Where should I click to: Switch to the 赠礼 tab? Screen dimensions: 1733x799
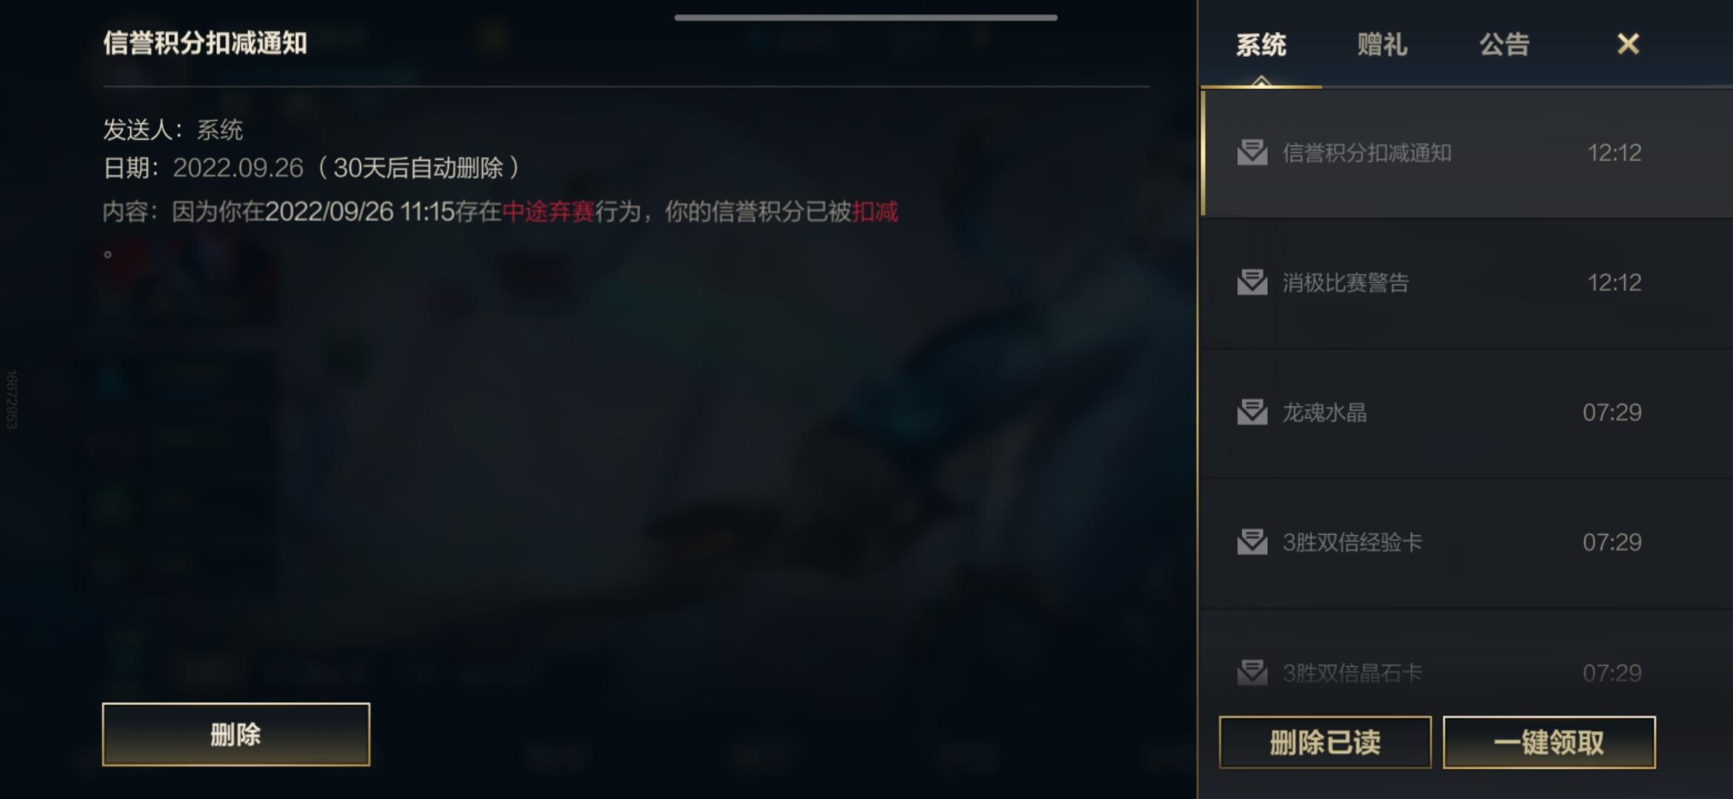tap(1382, 44)
